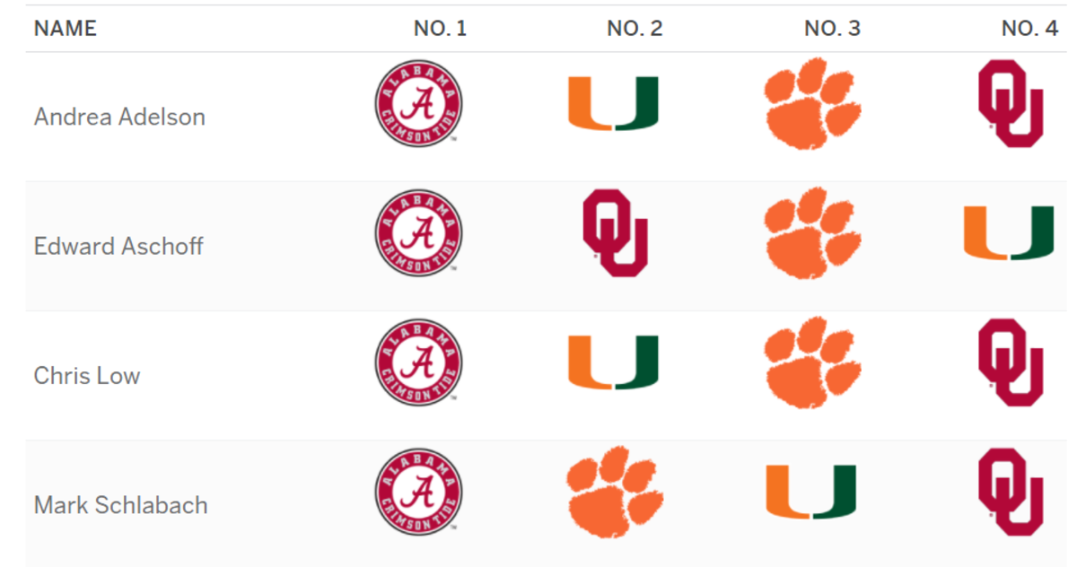The width and height of the screenshot is (1077, 567).
Task: Select the NO. 3 column header
Action: [x=832, y=29]
